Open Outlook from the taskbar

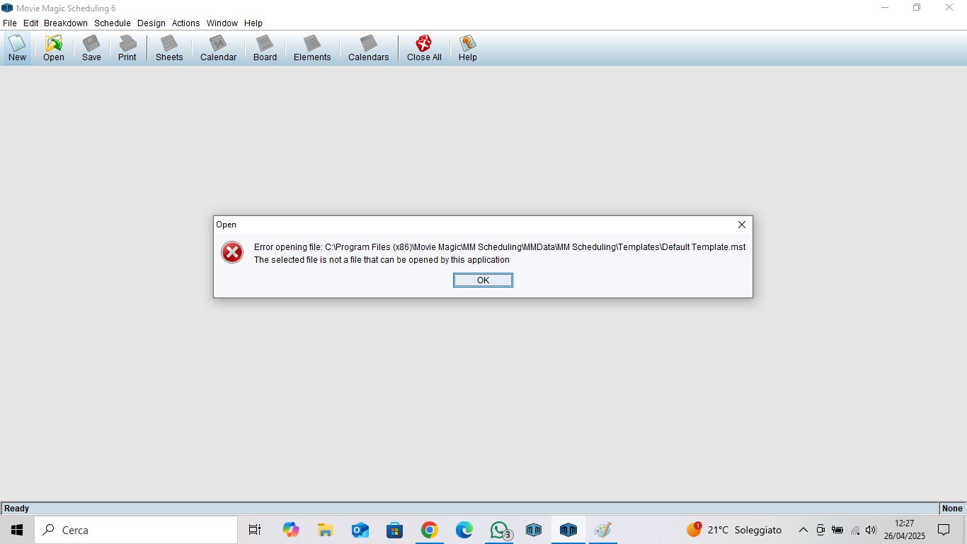point(360,530)
